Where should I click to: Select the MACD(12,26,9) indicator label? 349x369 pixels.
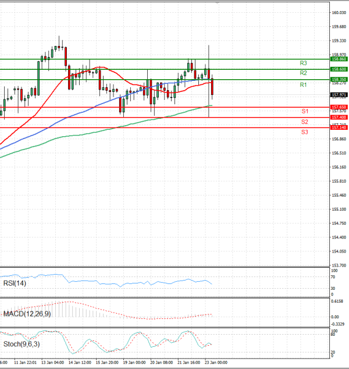pyautogui.click(x=26, y=314)
